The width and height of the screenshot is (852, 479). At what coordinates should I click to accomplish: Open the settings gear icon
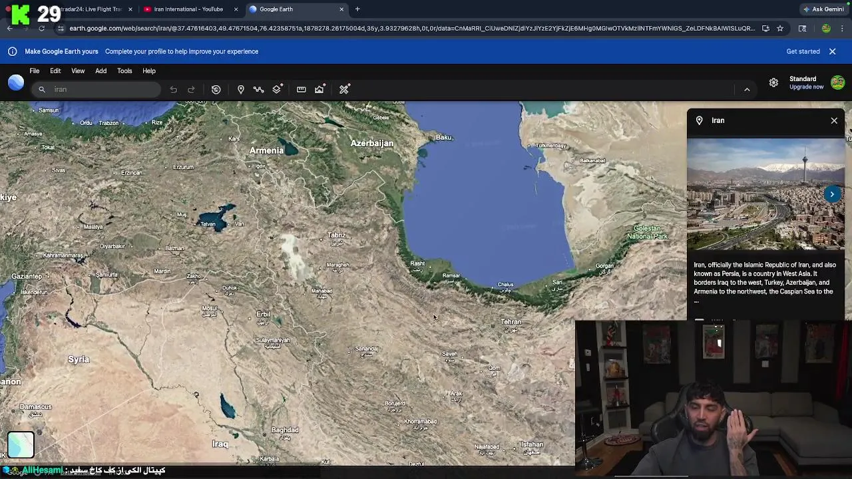(x=773, y=82)
